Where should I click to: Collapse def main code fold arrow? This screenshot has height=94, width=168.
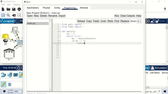(60, 32)
